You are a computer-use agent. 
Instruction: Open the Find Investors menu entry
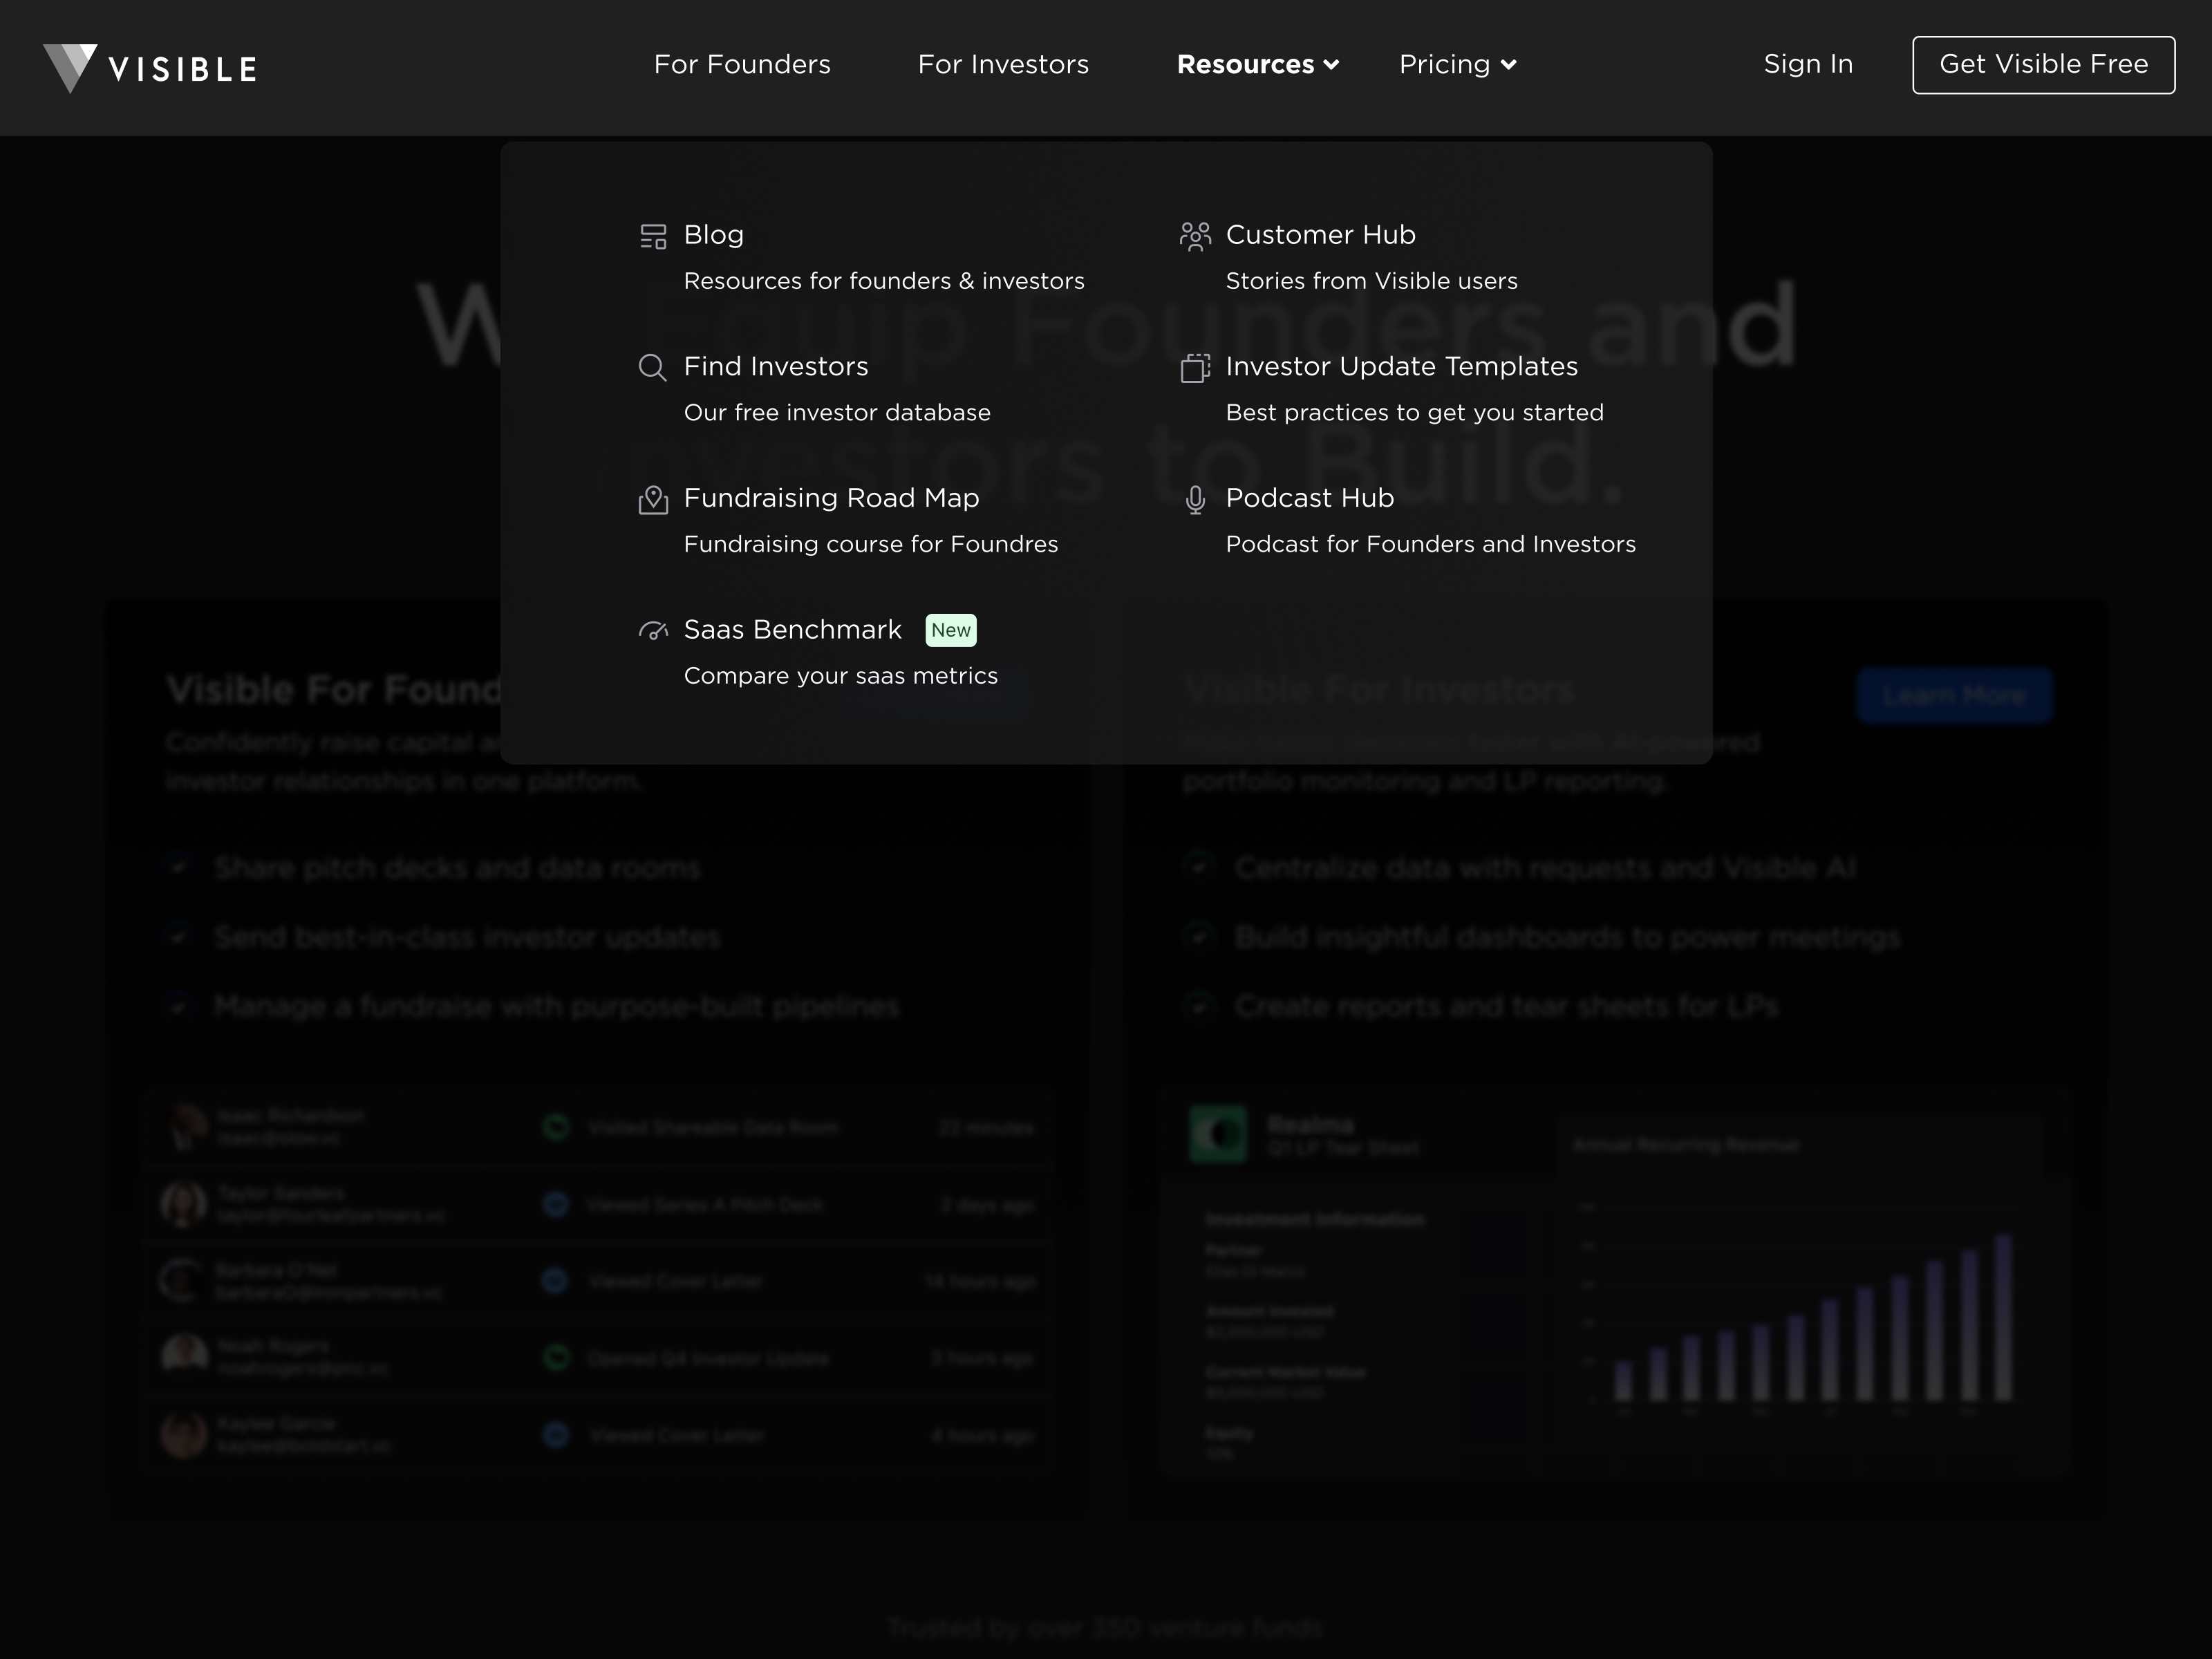[776, 366]
